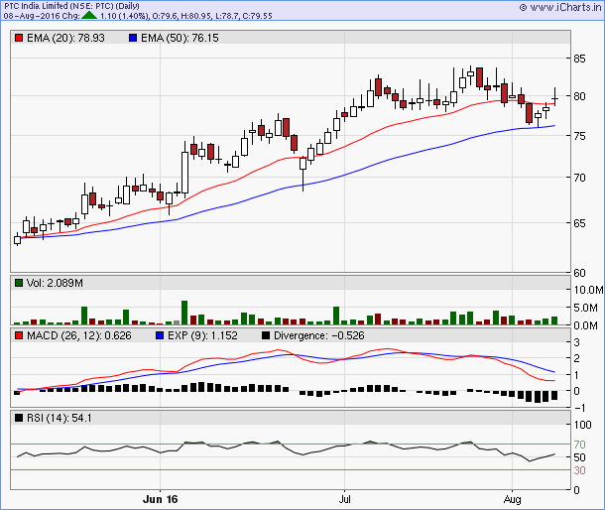
Task: Click the 'Aug' x-axis label
Action: coord(512,499)
